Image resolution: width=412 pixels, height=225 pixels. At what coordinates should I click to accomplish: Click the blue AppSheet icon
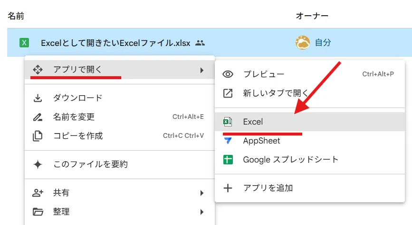click(x=228, y=141)
